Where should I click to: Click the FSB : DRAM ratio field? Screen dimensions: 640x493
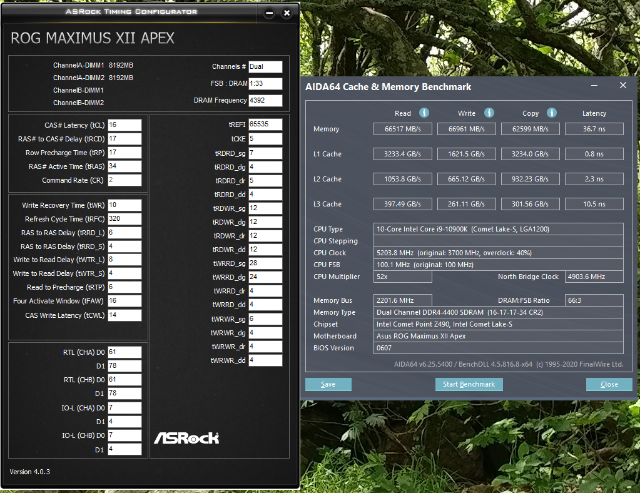pos(265,83)
